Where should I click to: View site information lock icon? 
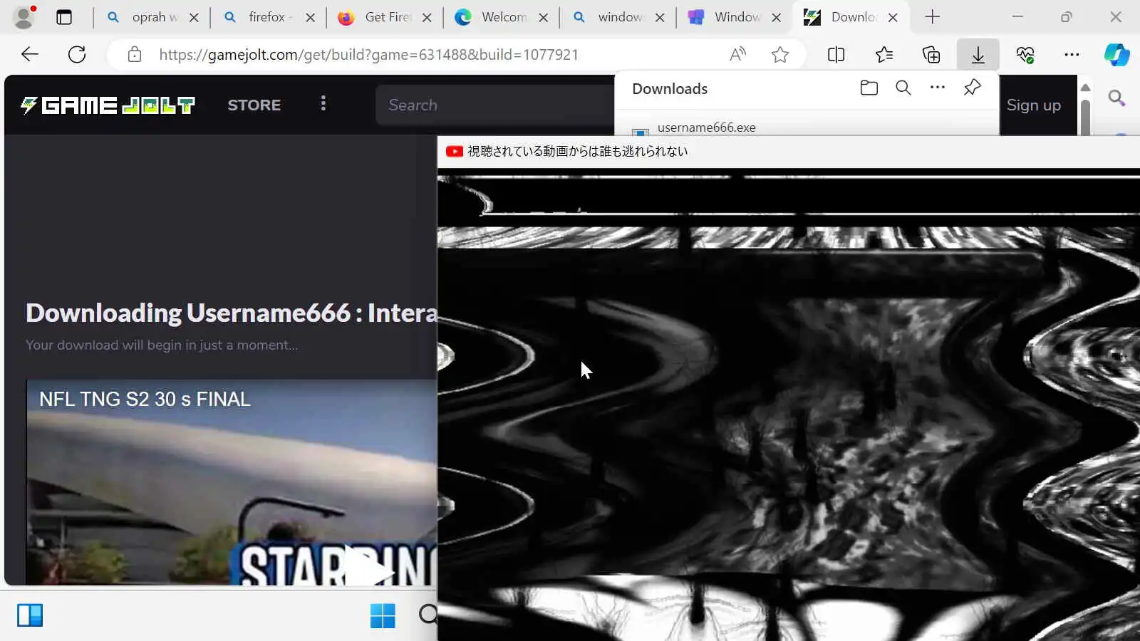[135, 54]
